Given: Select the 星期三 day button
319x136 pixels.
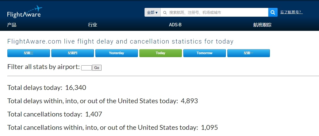Looking at the screenshot, I should point(29,53).
